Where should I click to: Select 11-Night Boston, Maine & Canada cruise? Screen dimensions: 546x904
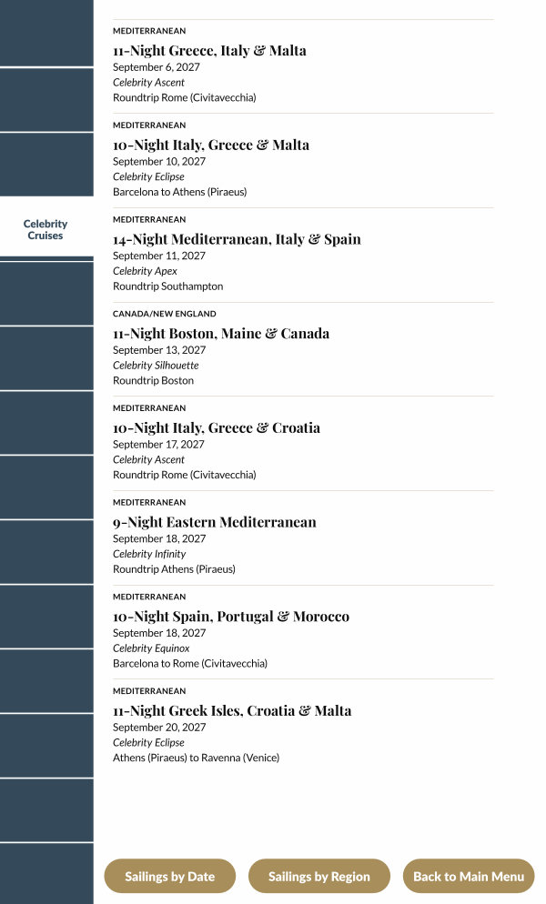coord(221,334)
